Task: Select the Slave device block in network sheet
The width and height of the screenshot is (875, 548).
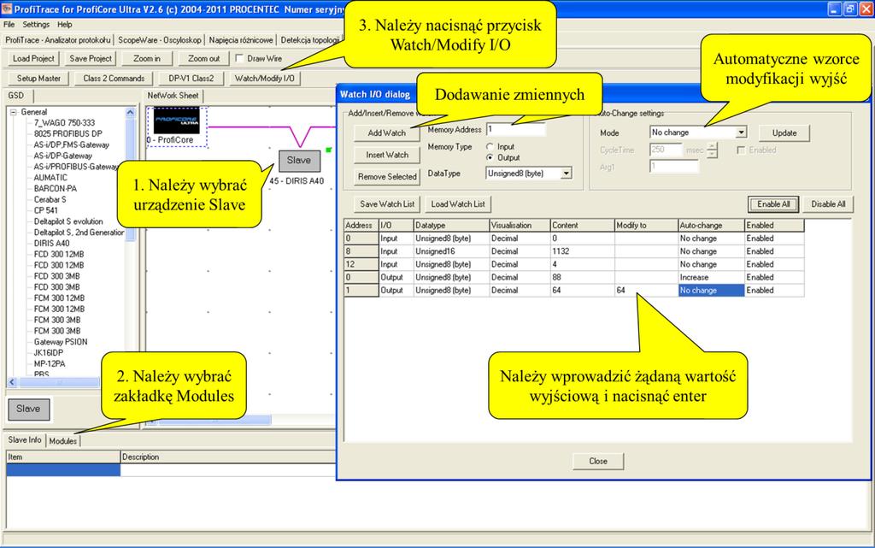Action: point(299,160)
